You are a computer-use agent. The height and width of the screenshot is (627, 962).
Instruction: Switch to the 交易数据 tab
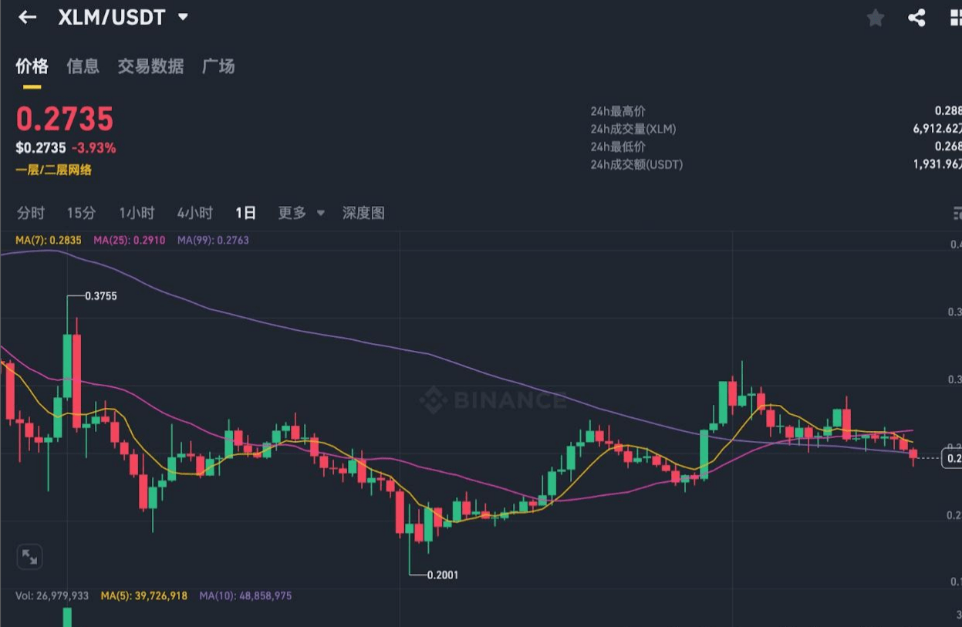pos(150,66)
